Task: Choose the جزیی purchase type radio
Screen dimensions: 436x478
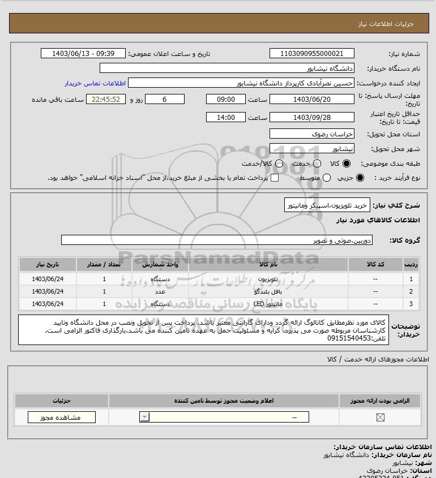Action: pos(360,178)
